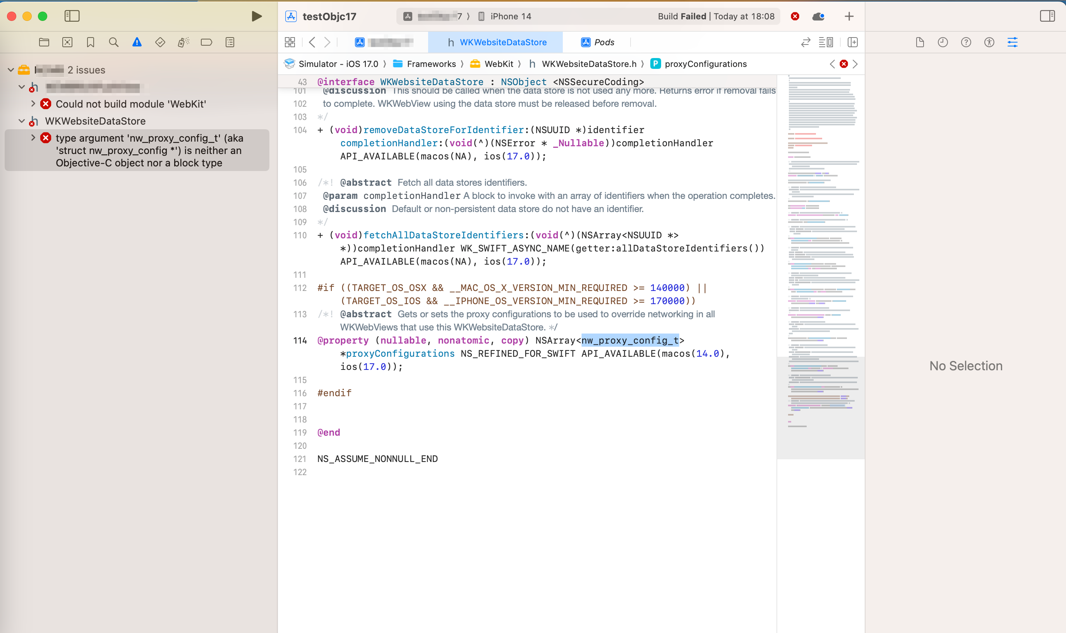This screenshot has height=633, width=1066.
Task: Select WKWebsiteDataStore row in issue navigator
Action: point(95,121)
